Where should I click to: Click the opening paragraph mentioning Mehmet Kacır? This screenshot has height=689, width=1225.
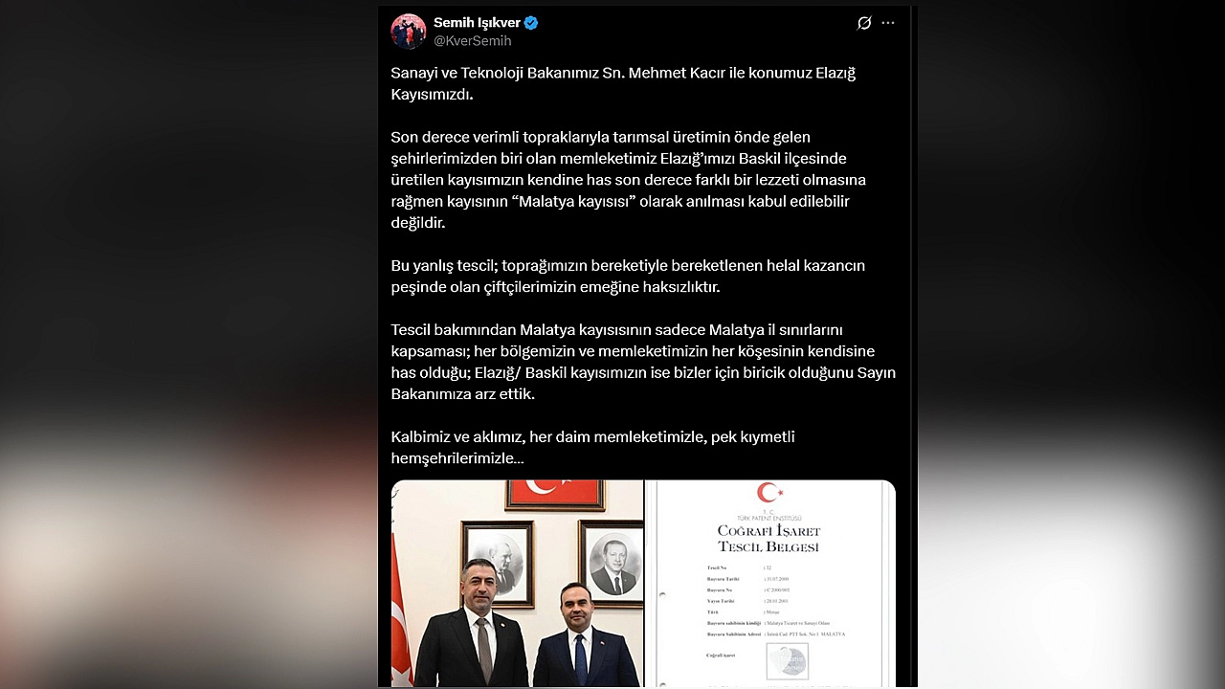coord(623,83)
